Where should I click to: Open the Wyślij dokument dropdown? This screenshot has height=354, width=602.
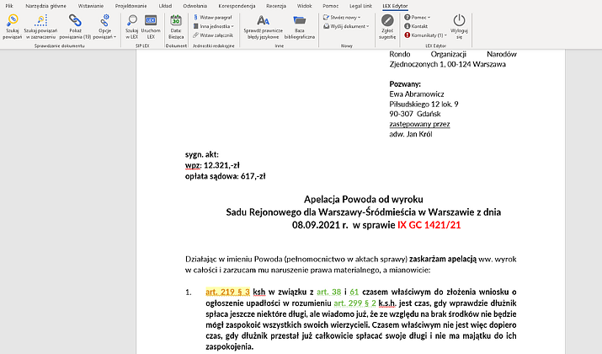347,26
